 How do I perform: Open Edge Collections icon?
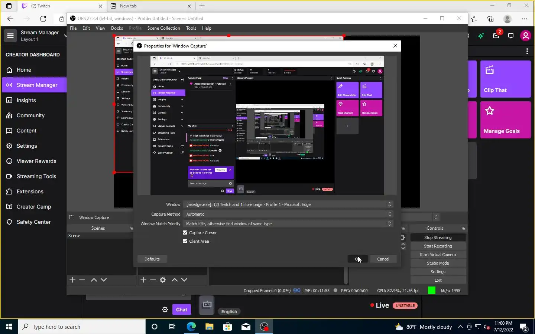[490, 19]
